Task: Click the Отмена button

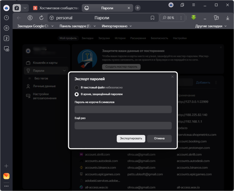Action: 159,139
